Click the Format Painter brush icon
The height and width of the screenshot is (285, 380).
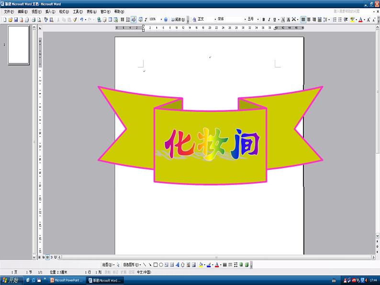(x=75, y=20)
